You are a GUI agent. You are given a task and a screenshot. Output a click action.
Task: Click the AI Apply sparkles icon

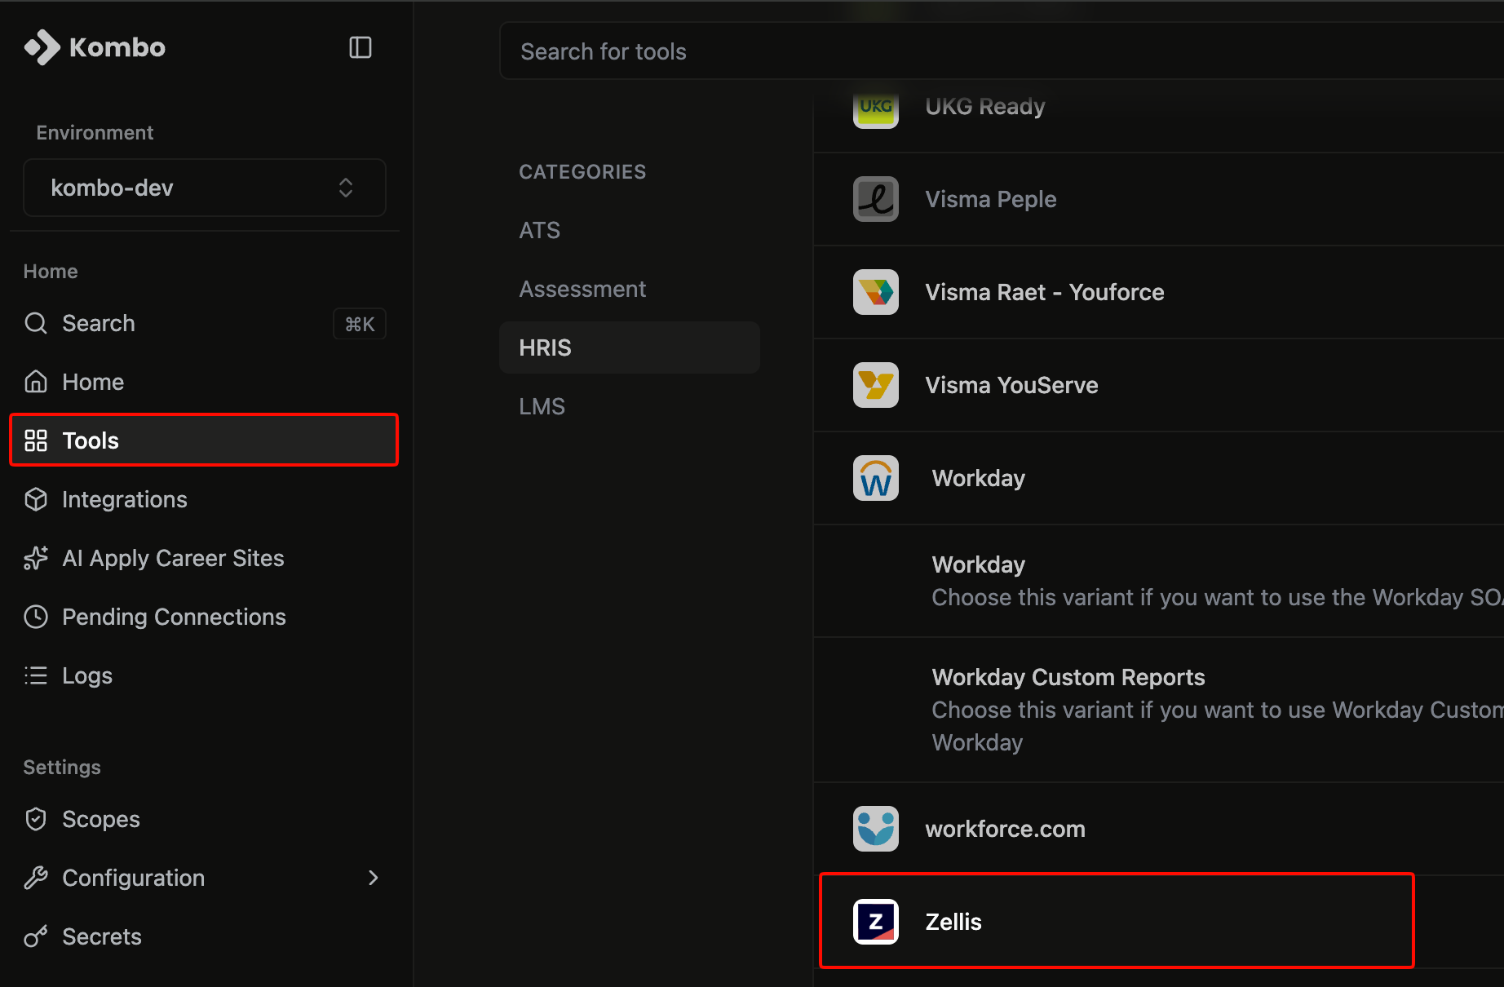click(36, 558)
